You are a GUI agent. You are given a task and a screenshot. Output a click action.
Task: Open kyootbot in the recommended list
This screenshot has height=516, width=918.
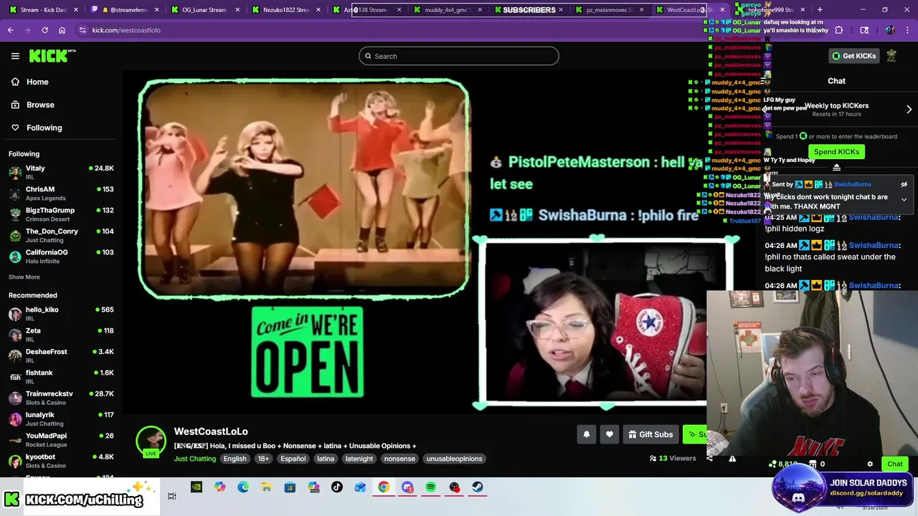point(61,461)
